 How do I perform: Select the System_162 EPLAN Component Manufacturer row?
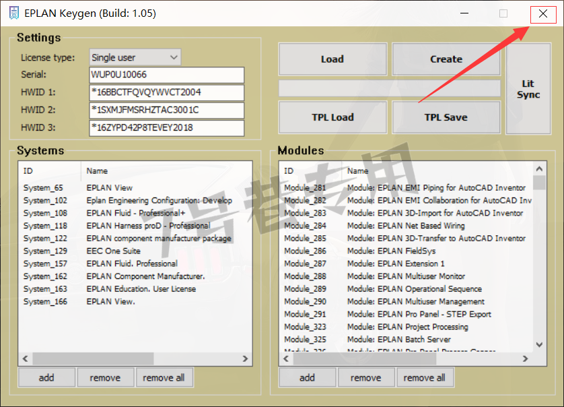pos(135,276)
